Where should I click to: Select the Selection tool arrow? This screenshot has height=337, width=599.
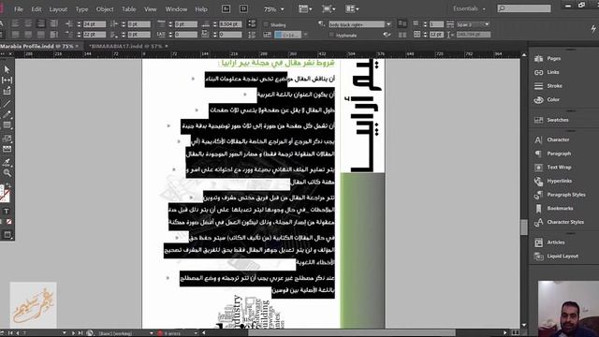(7, 69)
